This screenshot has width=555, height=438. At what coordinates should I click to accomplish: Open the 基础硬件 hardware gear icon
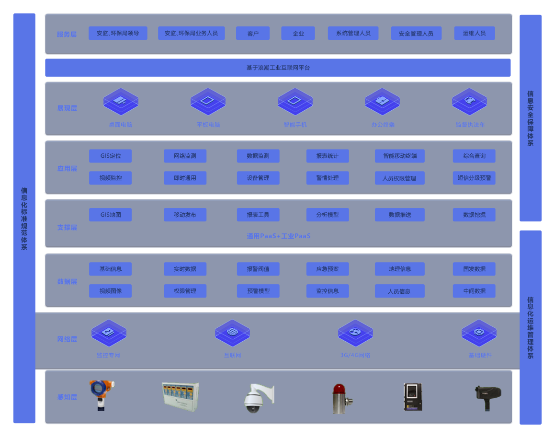pyautogui.click(x=479, y=333)
